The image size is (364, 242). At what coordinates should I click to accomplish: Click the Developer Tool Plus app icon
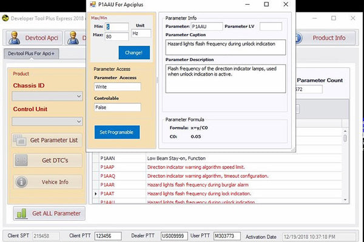pos(4,18)
